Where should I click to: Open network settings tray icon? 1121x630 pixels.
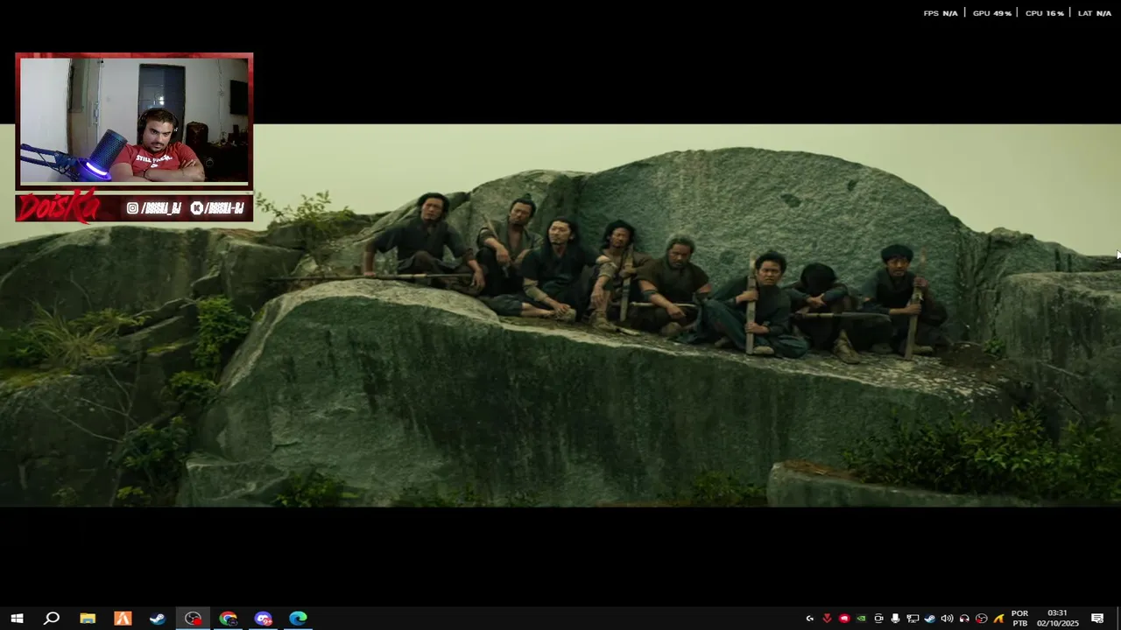(913, 618)
